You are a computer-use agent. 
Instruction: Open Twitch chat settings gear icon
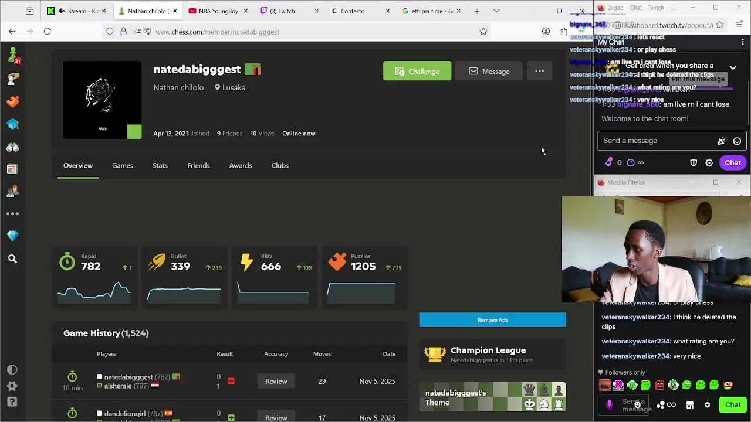click(709, 163)
